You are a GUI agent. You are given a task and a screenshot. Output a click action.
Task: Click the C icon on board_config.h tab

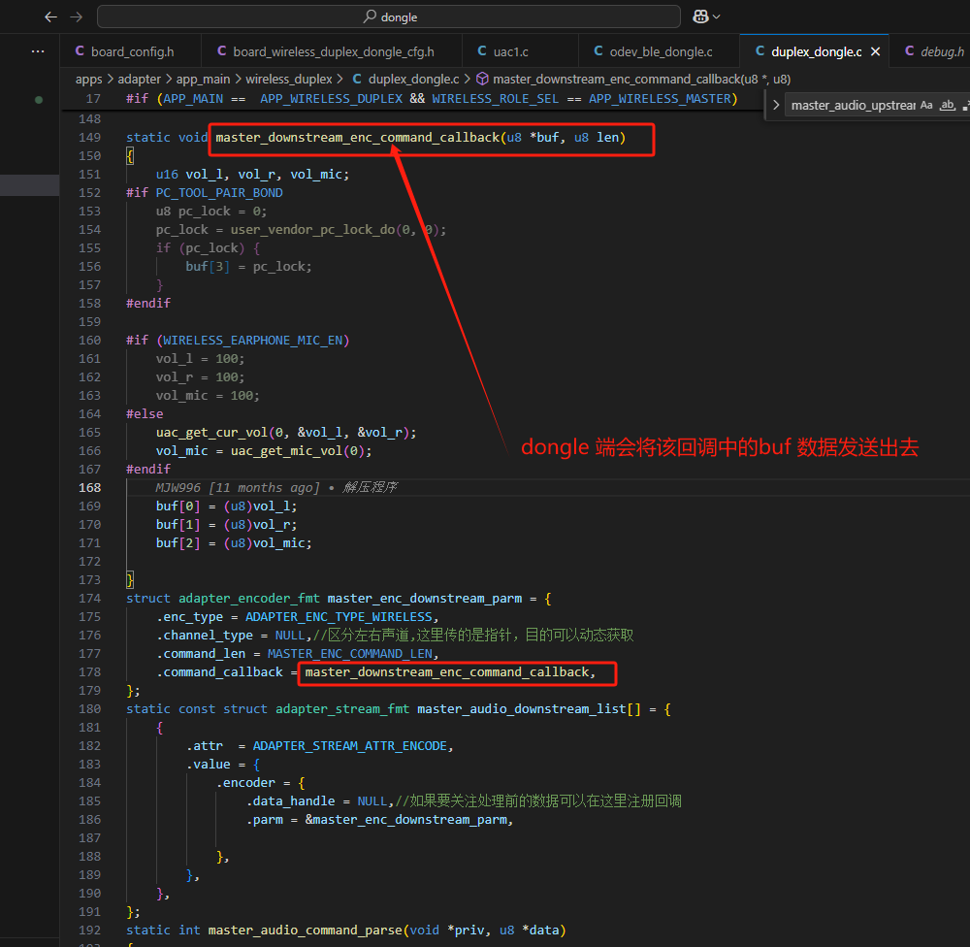point(80,51)
